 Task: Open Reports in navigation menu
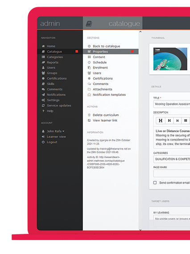[x=53, y=62]
